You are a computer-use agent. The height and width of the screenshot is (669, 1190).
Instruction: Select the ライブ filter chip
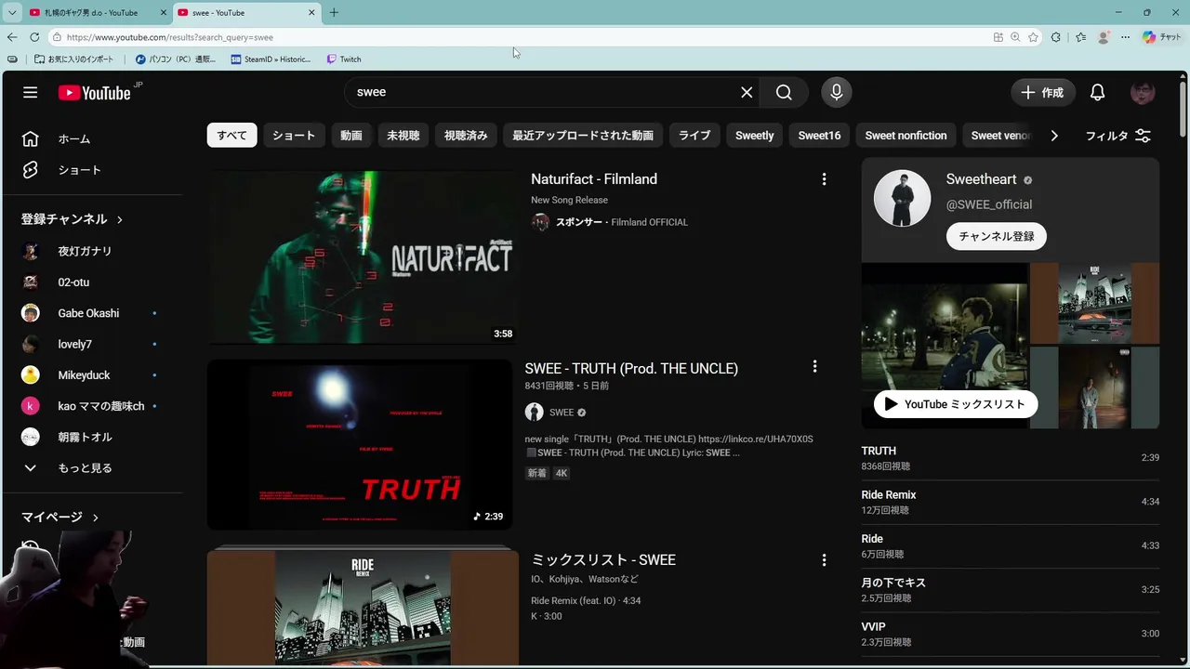coord(694,136)
